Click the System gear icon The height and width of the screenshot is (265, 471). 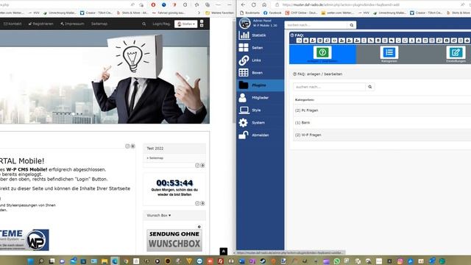tap(243, 123)
